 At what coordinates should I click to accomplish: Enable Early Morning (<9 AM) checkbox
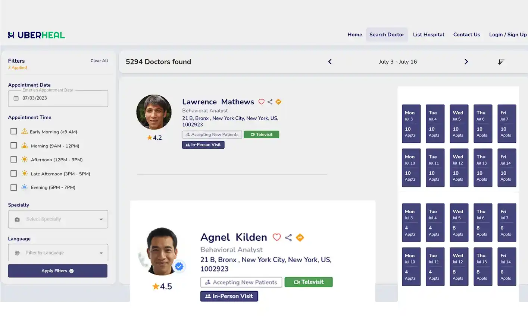point(14,132)
